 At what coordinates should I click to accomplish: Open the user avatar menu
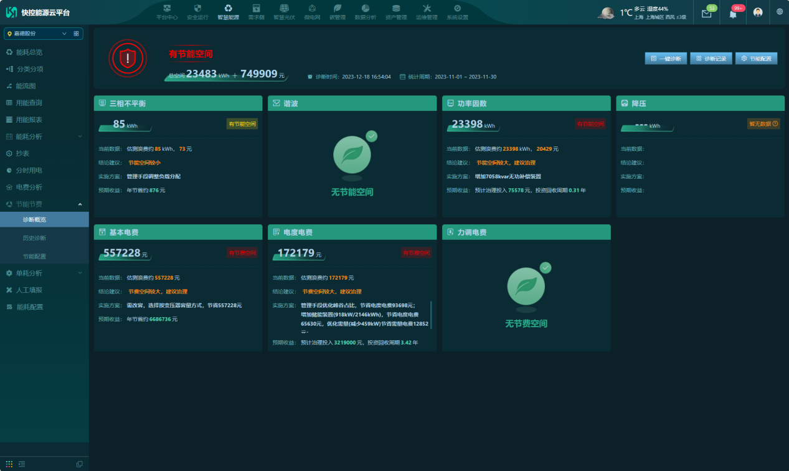click(x=758, y=12)
